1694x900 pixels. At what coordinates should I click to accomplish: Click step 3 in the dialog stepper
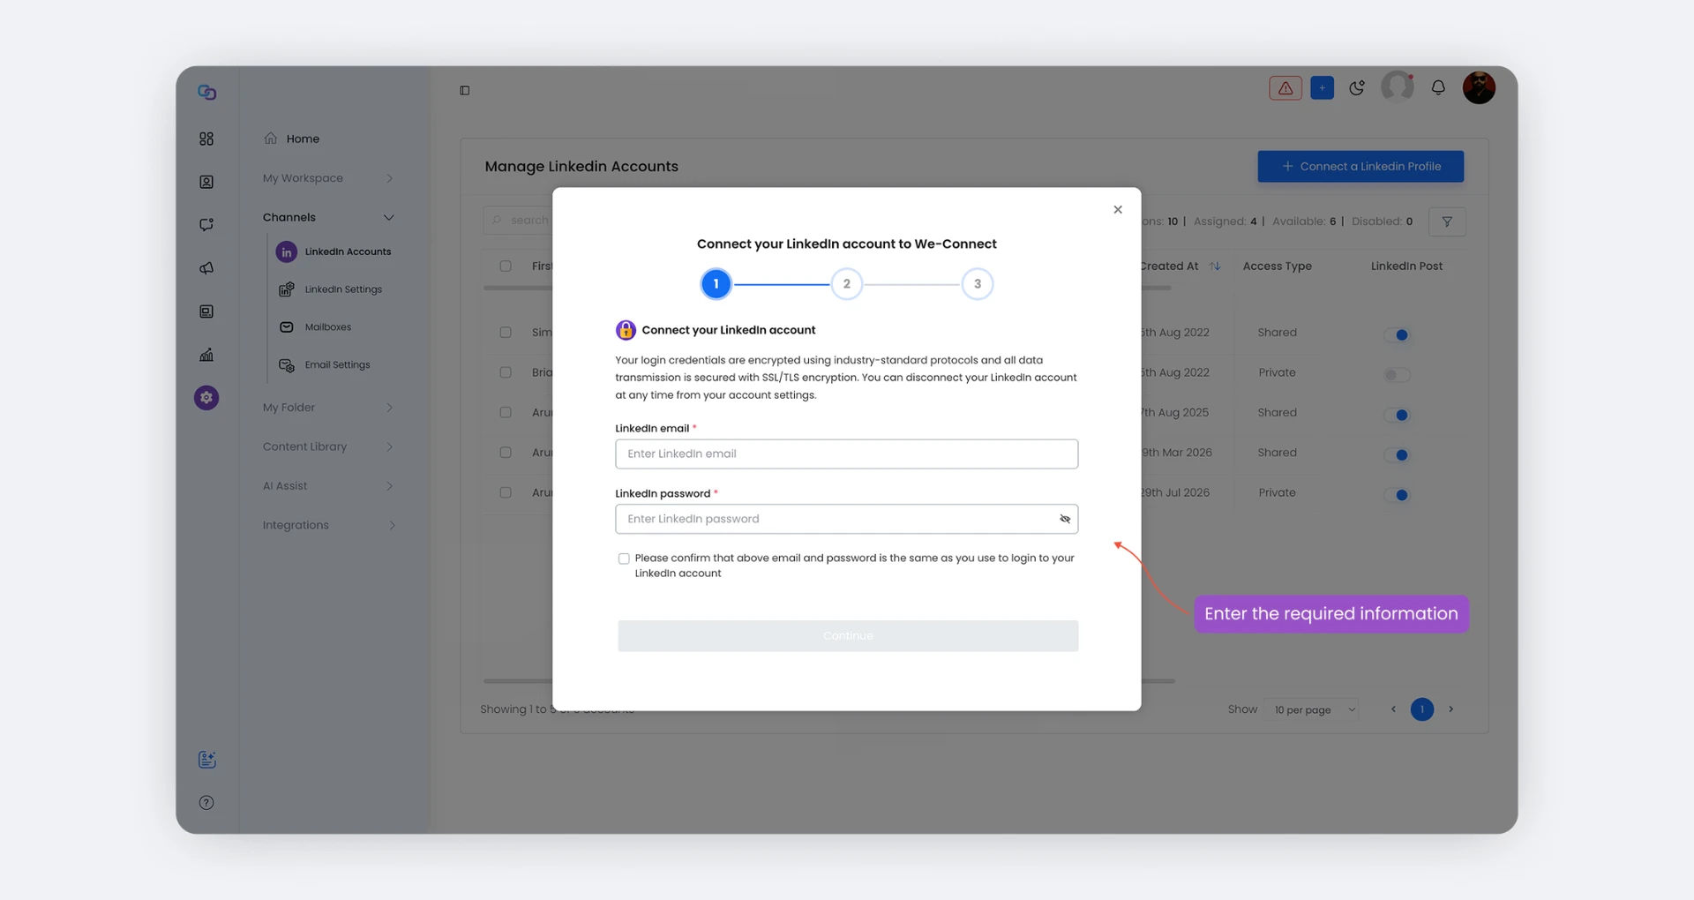[x=978, y=284]
